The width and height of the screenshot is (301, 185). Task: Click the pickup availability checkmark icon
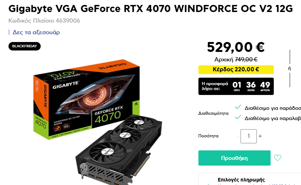238,117
